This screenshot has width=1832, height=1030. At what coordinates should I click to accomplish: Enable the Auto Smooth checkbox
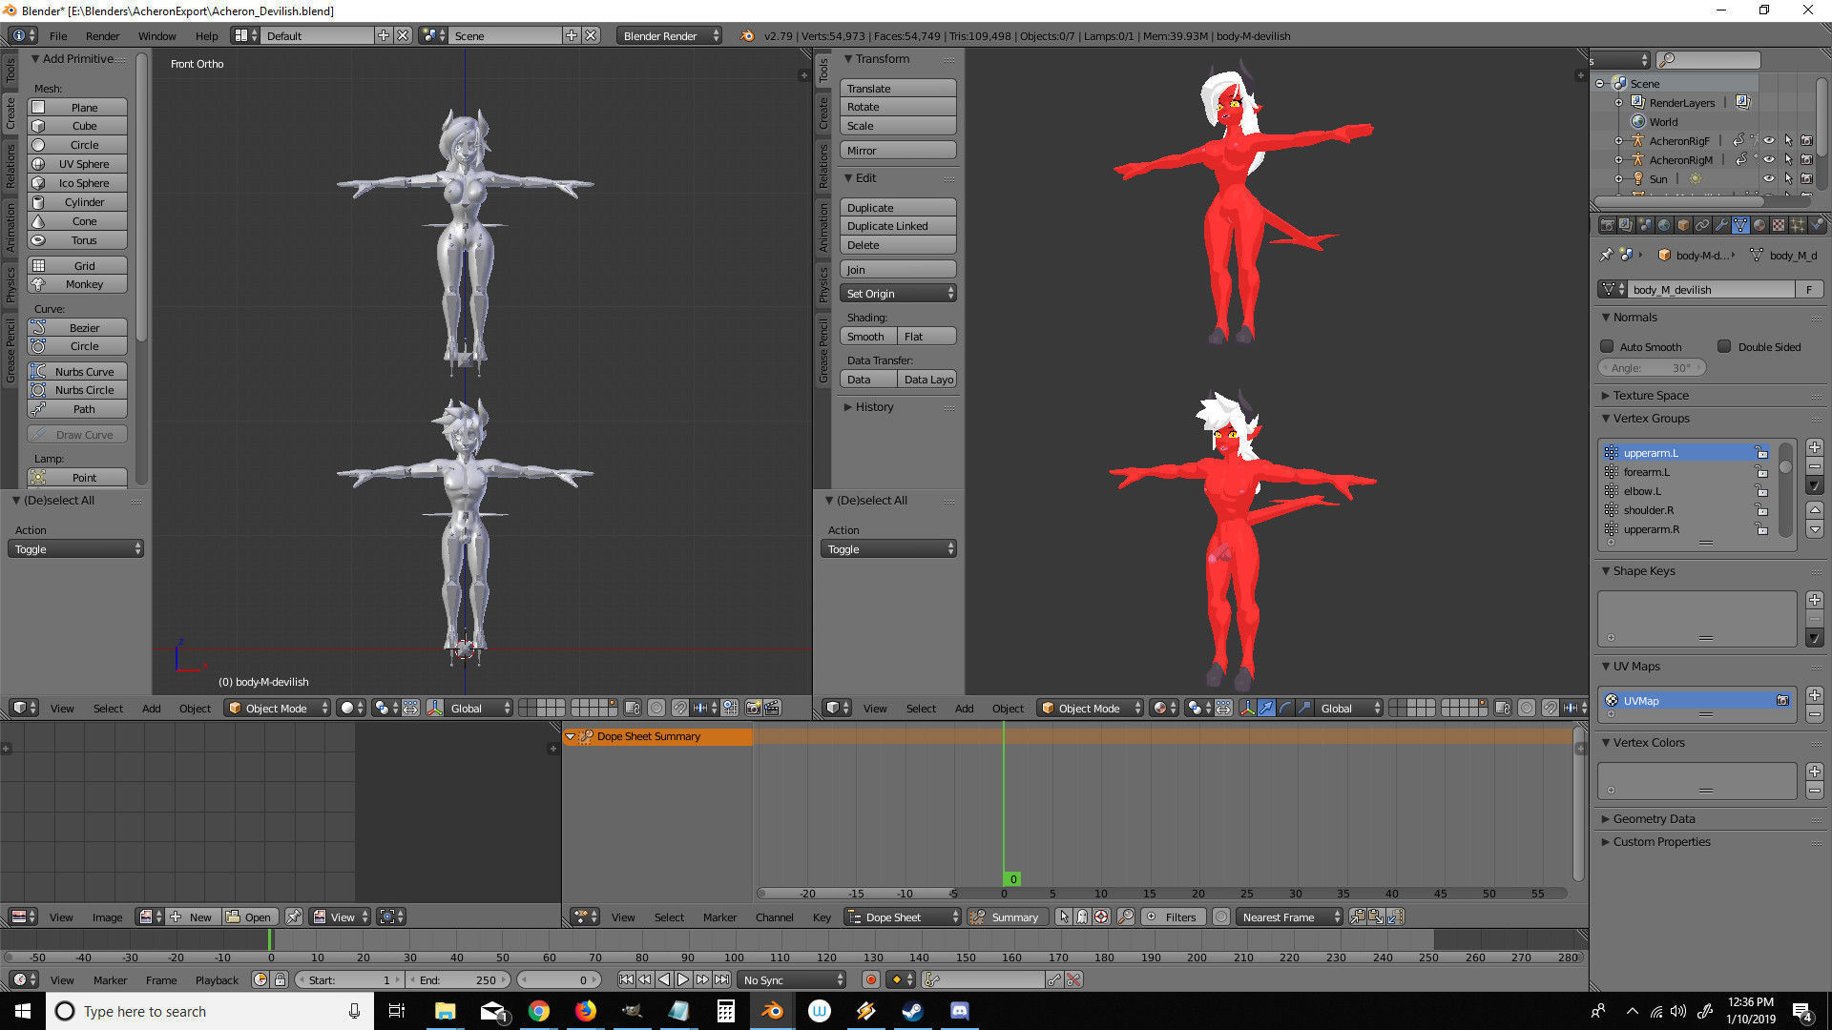click(x=1607, y=346)
